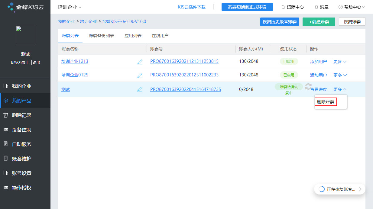Click 已启用 status of 培训企业1213
Image resolution: width=373 pixels, height=209 pixels.
tap(289, 62)
